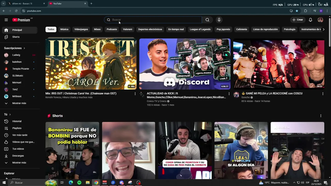Select the Valorant filter chip
Screen dimensions: 331x186
[127, 29]
